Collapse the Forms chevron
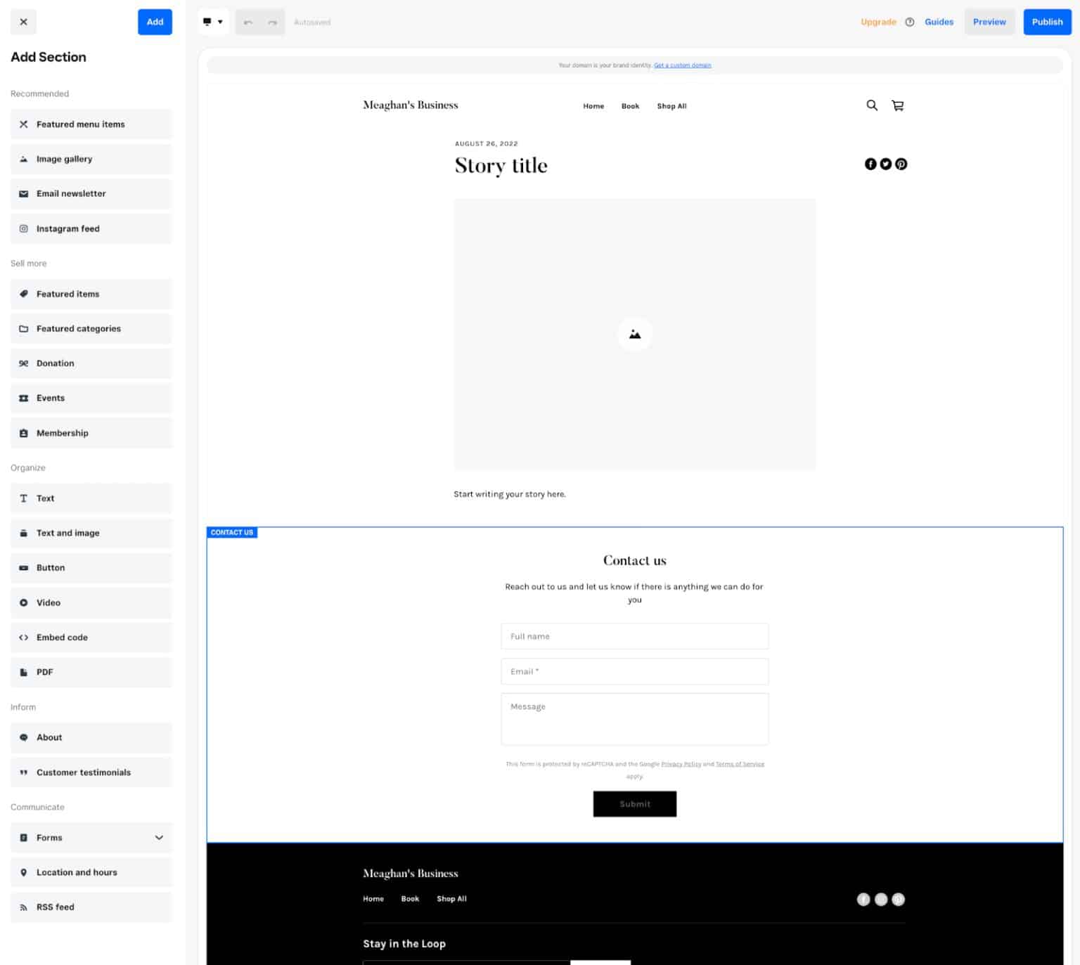Image resolution: width=1080 pixels, height=965 pixels. click(x=158, y=837)
